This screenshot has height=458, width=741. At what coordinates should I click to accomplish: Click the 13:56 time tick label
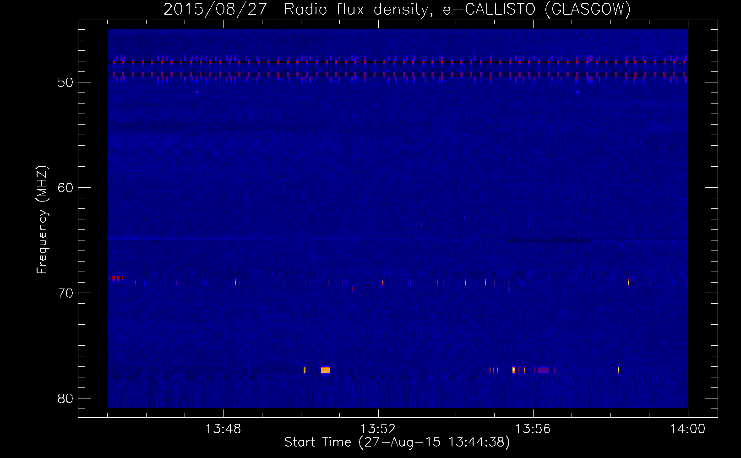pyautogui.click(x=533, y=429)
